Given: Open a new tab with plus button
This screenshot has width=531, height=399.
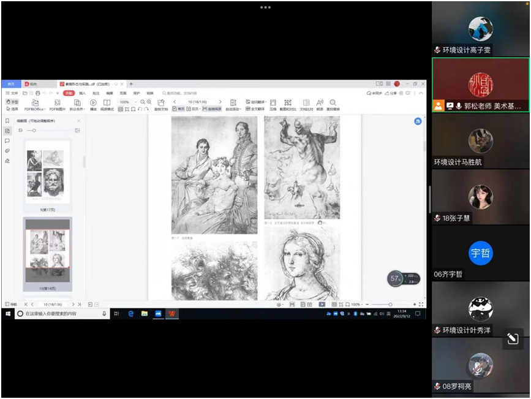Looking at the screenshot, I should 130,84.
